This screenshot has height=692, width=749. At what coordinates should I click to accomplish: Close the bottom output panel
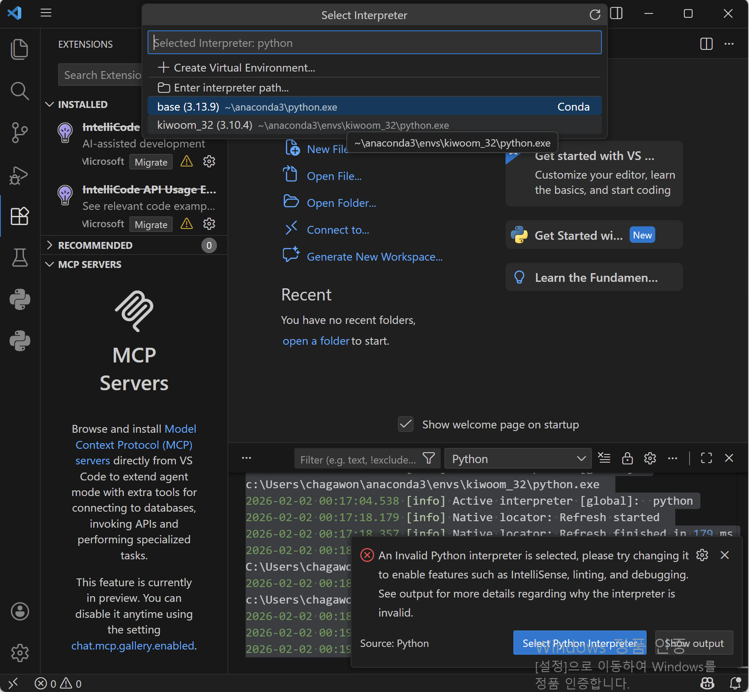(x=729, y=458)
